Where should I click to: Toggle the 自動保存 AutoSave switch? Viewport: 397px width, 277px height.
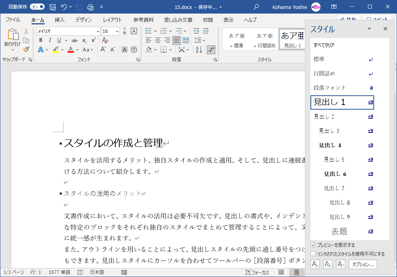point(37,7)
